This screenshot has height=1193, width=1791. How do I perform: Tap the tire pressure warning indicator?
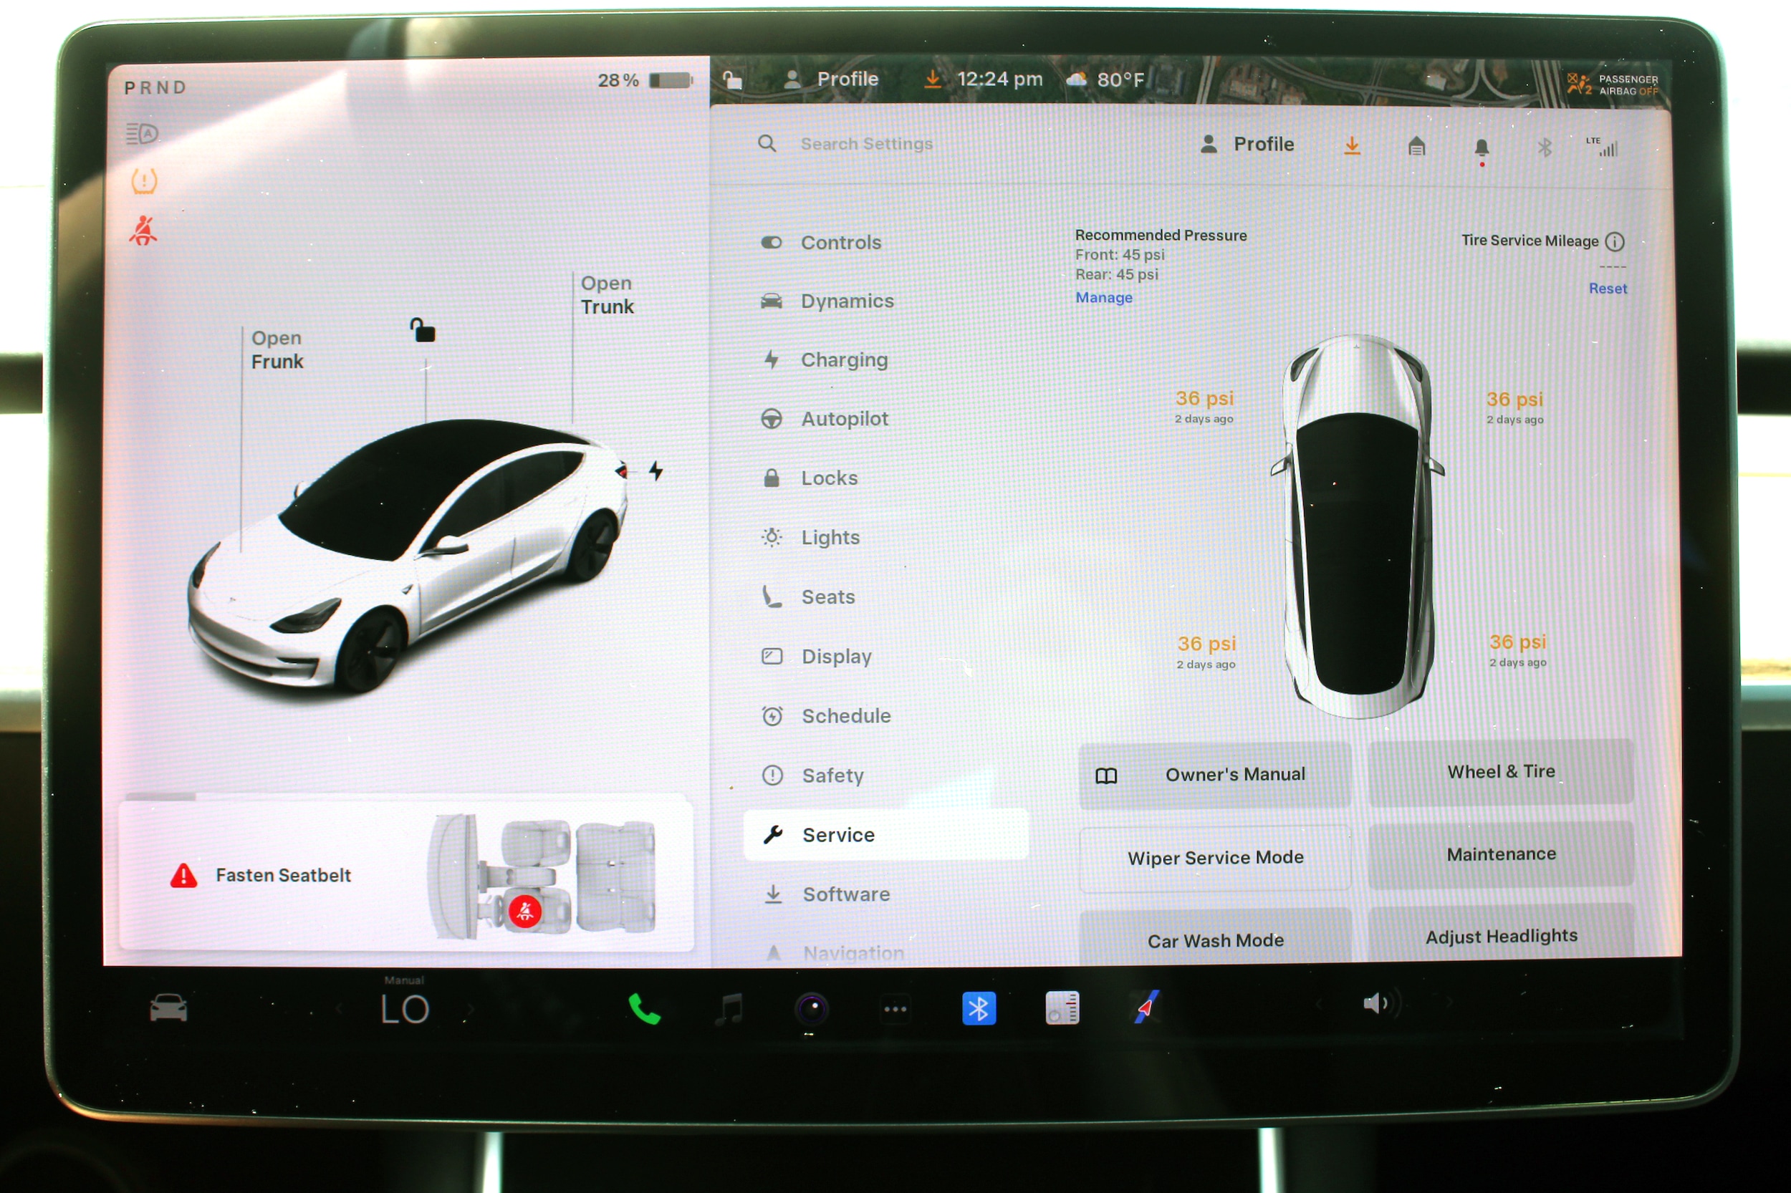[144, 181]
